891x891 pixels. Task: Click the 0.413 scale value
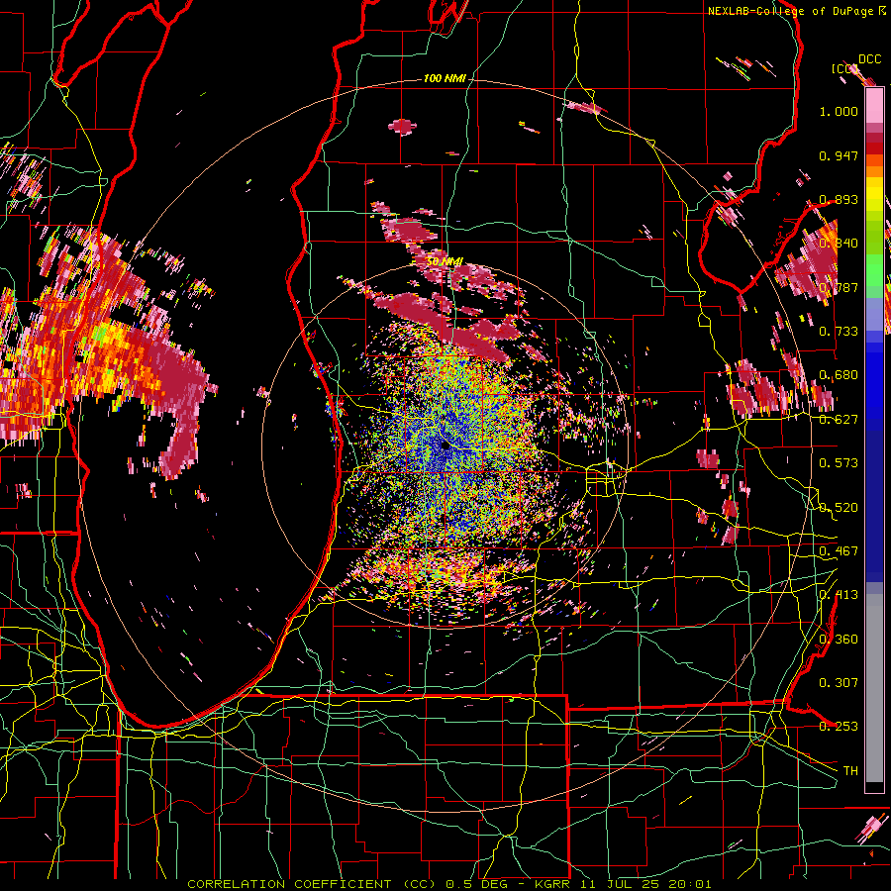pos(839,595)
